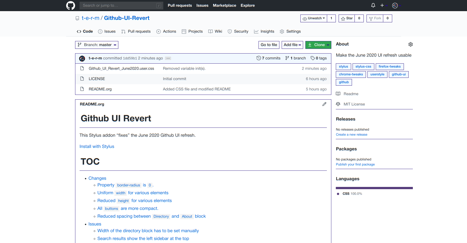Switch to the Insights tab
The image size is (467, 243).
point(264,32)
